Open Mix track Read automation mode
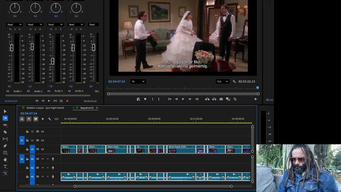Screen dimensions: 341x192 (93, 25)
